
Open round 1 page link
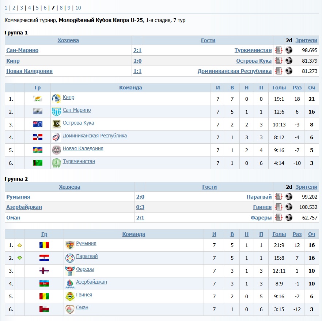click(x=6, y=8)
